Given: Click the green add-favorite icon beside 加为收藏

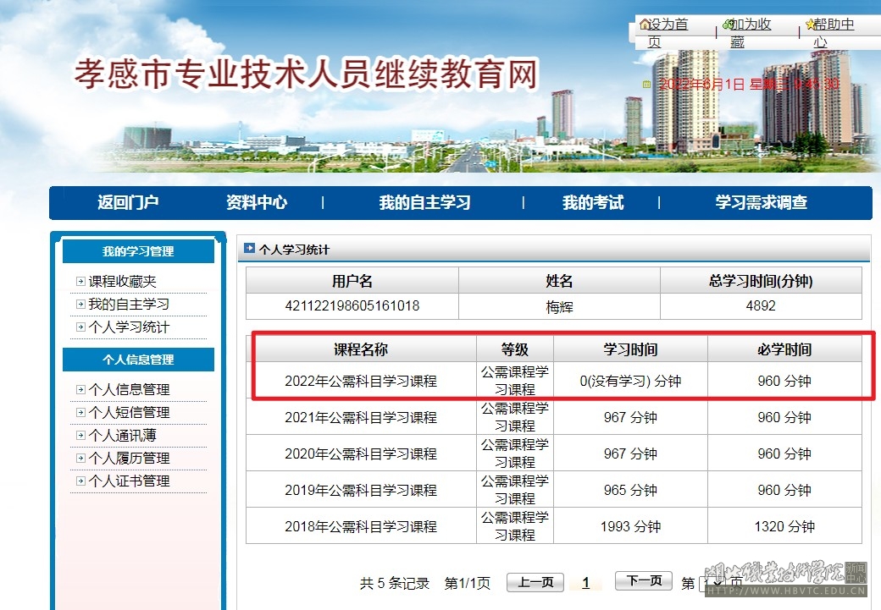Looking at the screenshot, I should [x=729, y=25].
